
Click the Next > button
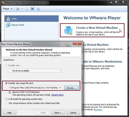pos(58,113)
